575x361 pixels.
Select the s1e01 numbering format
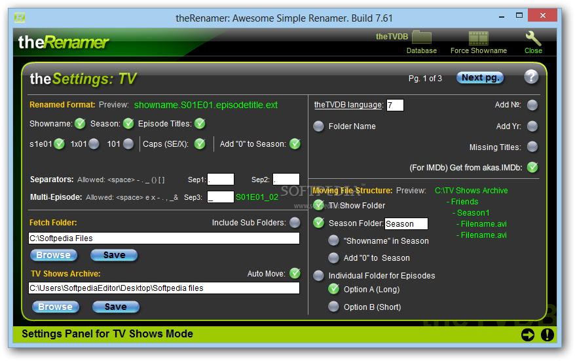click(x=59, y=144)
